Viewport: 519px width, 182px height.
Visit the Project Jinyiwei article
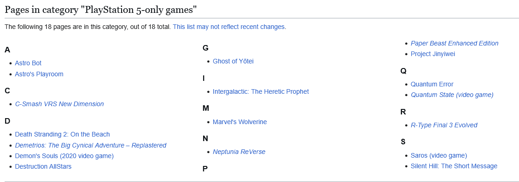click(x=432, y=54)
